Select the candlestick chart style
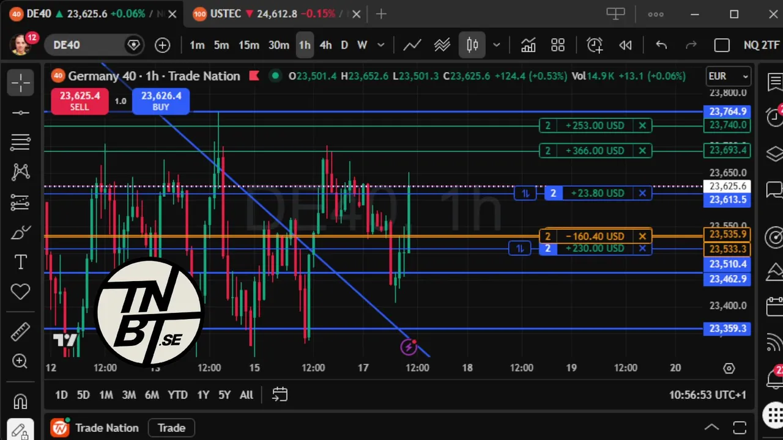This screenshot has height=440, width=783. click(472, 45)
